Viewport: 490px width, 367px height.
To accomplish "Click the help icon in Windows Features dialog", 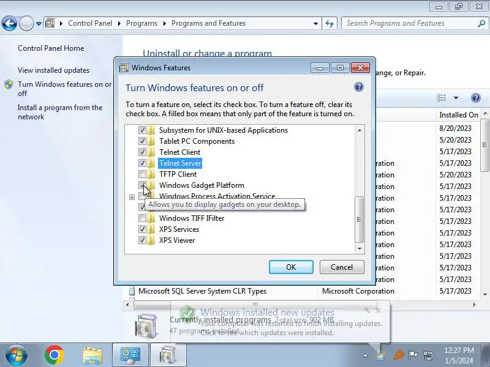I will point(359,87).
